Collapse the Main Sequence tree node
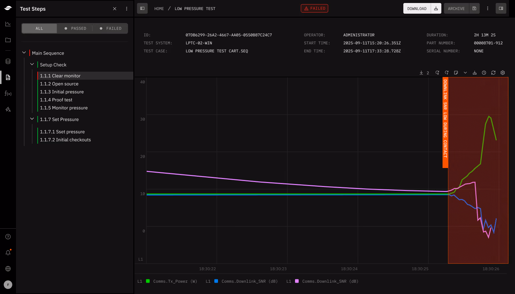Image resolution: width=515 pixels, height=294 pixels. tap(24, 53)
